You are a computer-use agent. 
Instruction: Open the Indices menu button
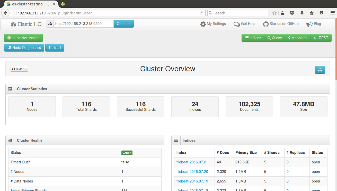253,38
